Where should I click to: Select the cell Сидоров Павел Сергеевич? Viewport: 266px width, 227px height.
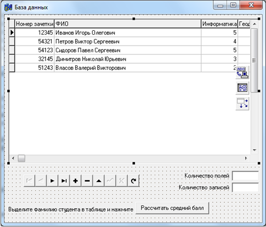pos(128,50)
